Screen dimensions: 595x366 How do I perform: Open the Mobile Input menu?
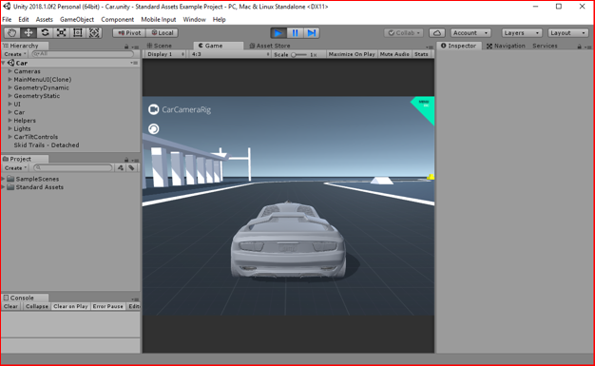(159, 19)
